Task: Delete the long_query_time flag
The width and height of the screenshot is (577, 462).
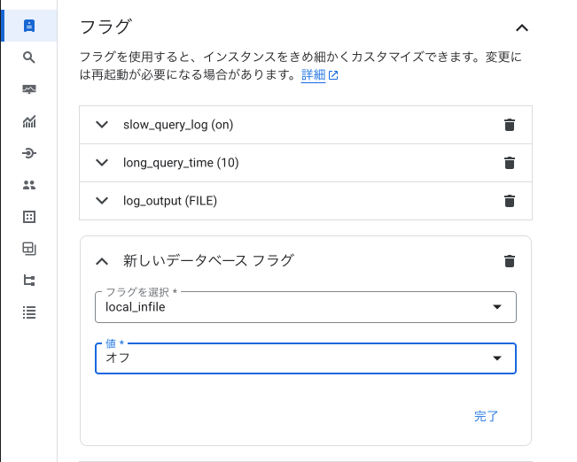Action: pyautogui.click(x=510, y=163)
